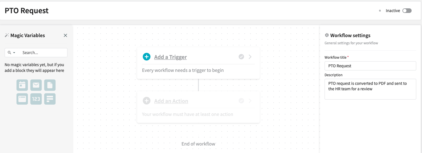Screen dimensions: 422x153
Task: Expand the Add an Action chevron
Action: (250, 101)
